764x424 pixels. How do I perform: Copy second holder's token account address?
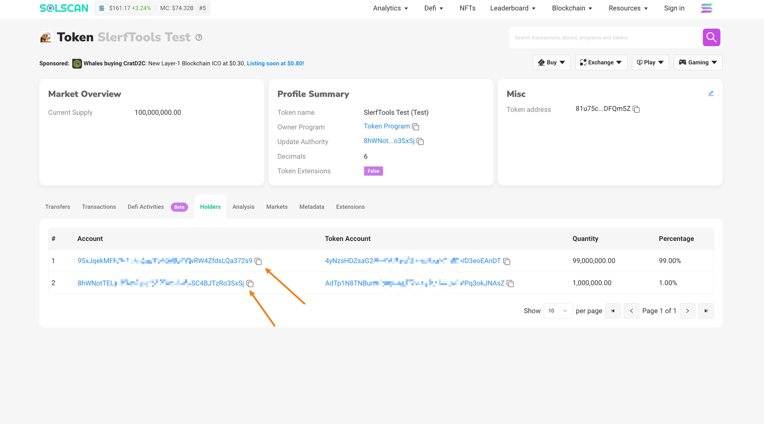[x=510, y=283]
